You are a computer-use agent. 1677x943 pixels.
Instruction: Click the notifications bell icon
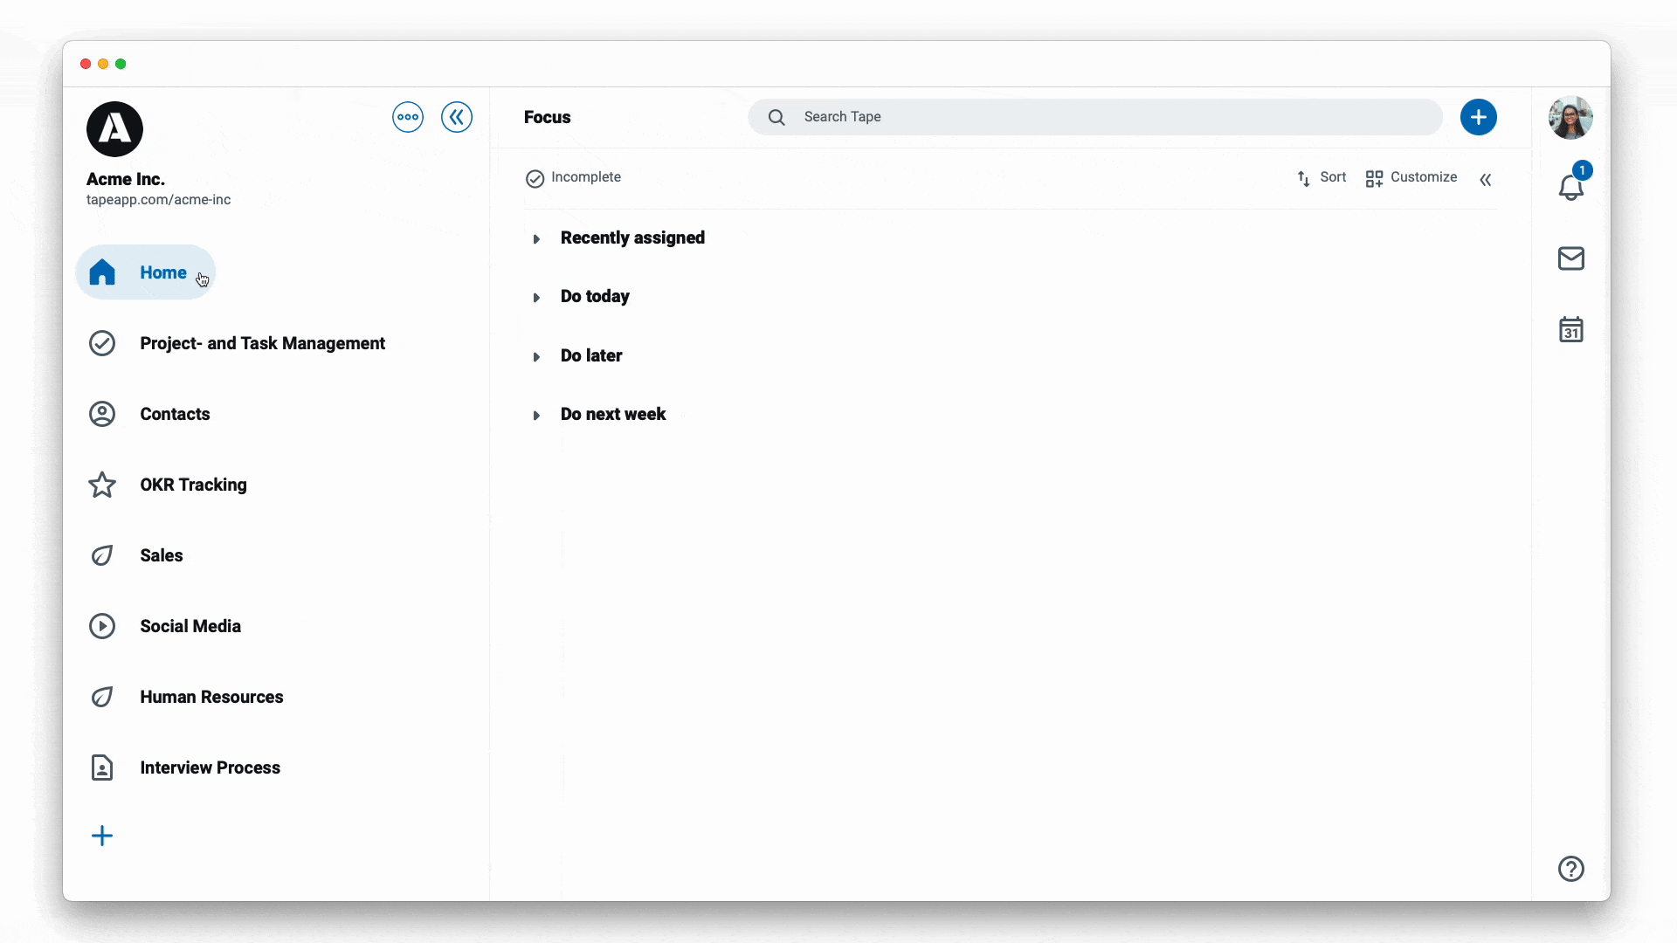[x=1570, y=187]
